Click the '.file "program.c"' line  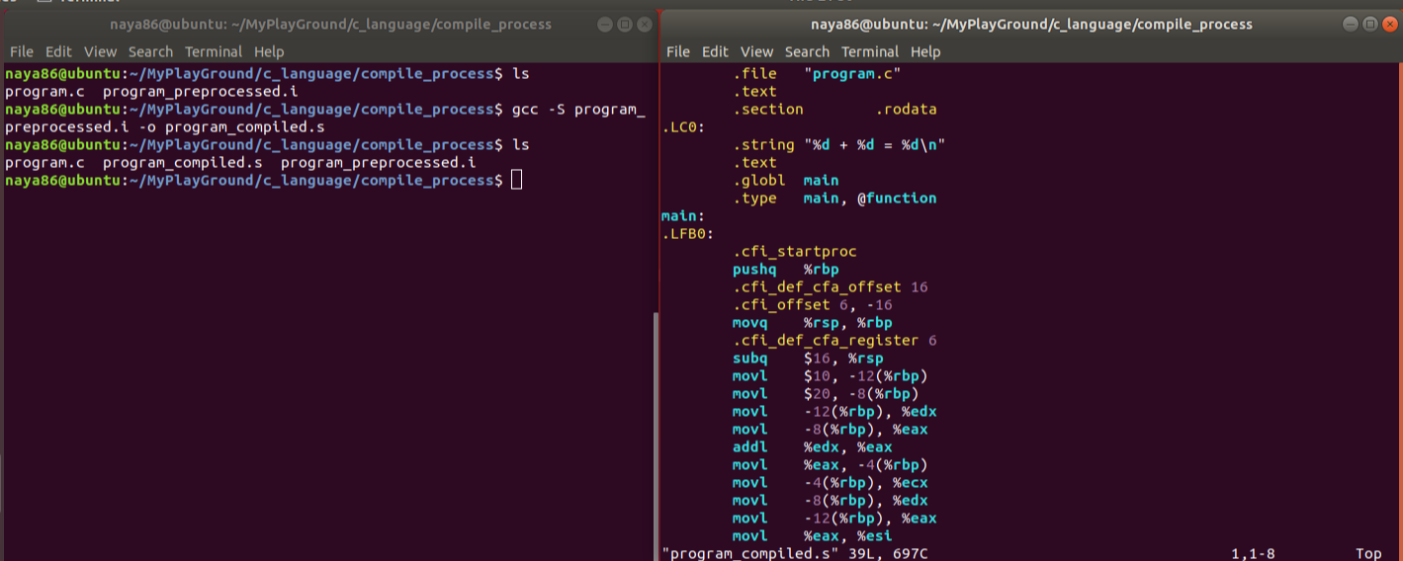click(817, 73)
